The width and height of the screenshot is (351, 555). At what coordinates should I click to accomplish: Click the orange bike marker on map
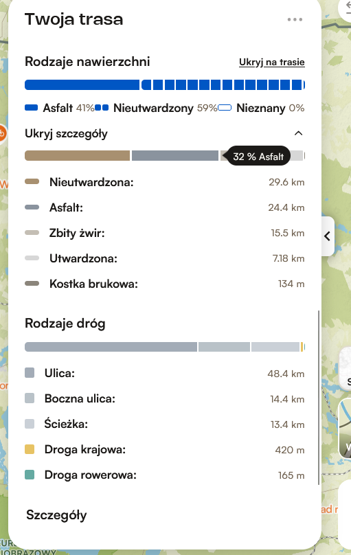pos(2,133)
